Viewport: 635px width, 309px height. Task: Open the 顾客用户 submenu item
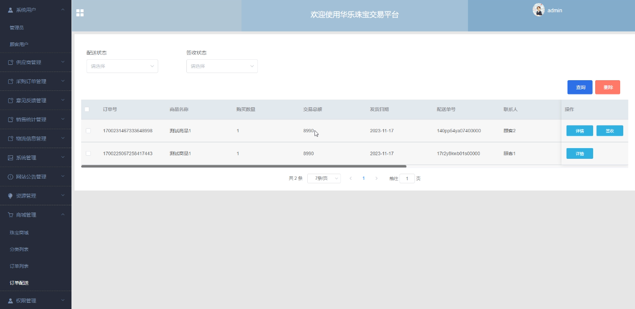pyautogui.click(x=36, y=44)
